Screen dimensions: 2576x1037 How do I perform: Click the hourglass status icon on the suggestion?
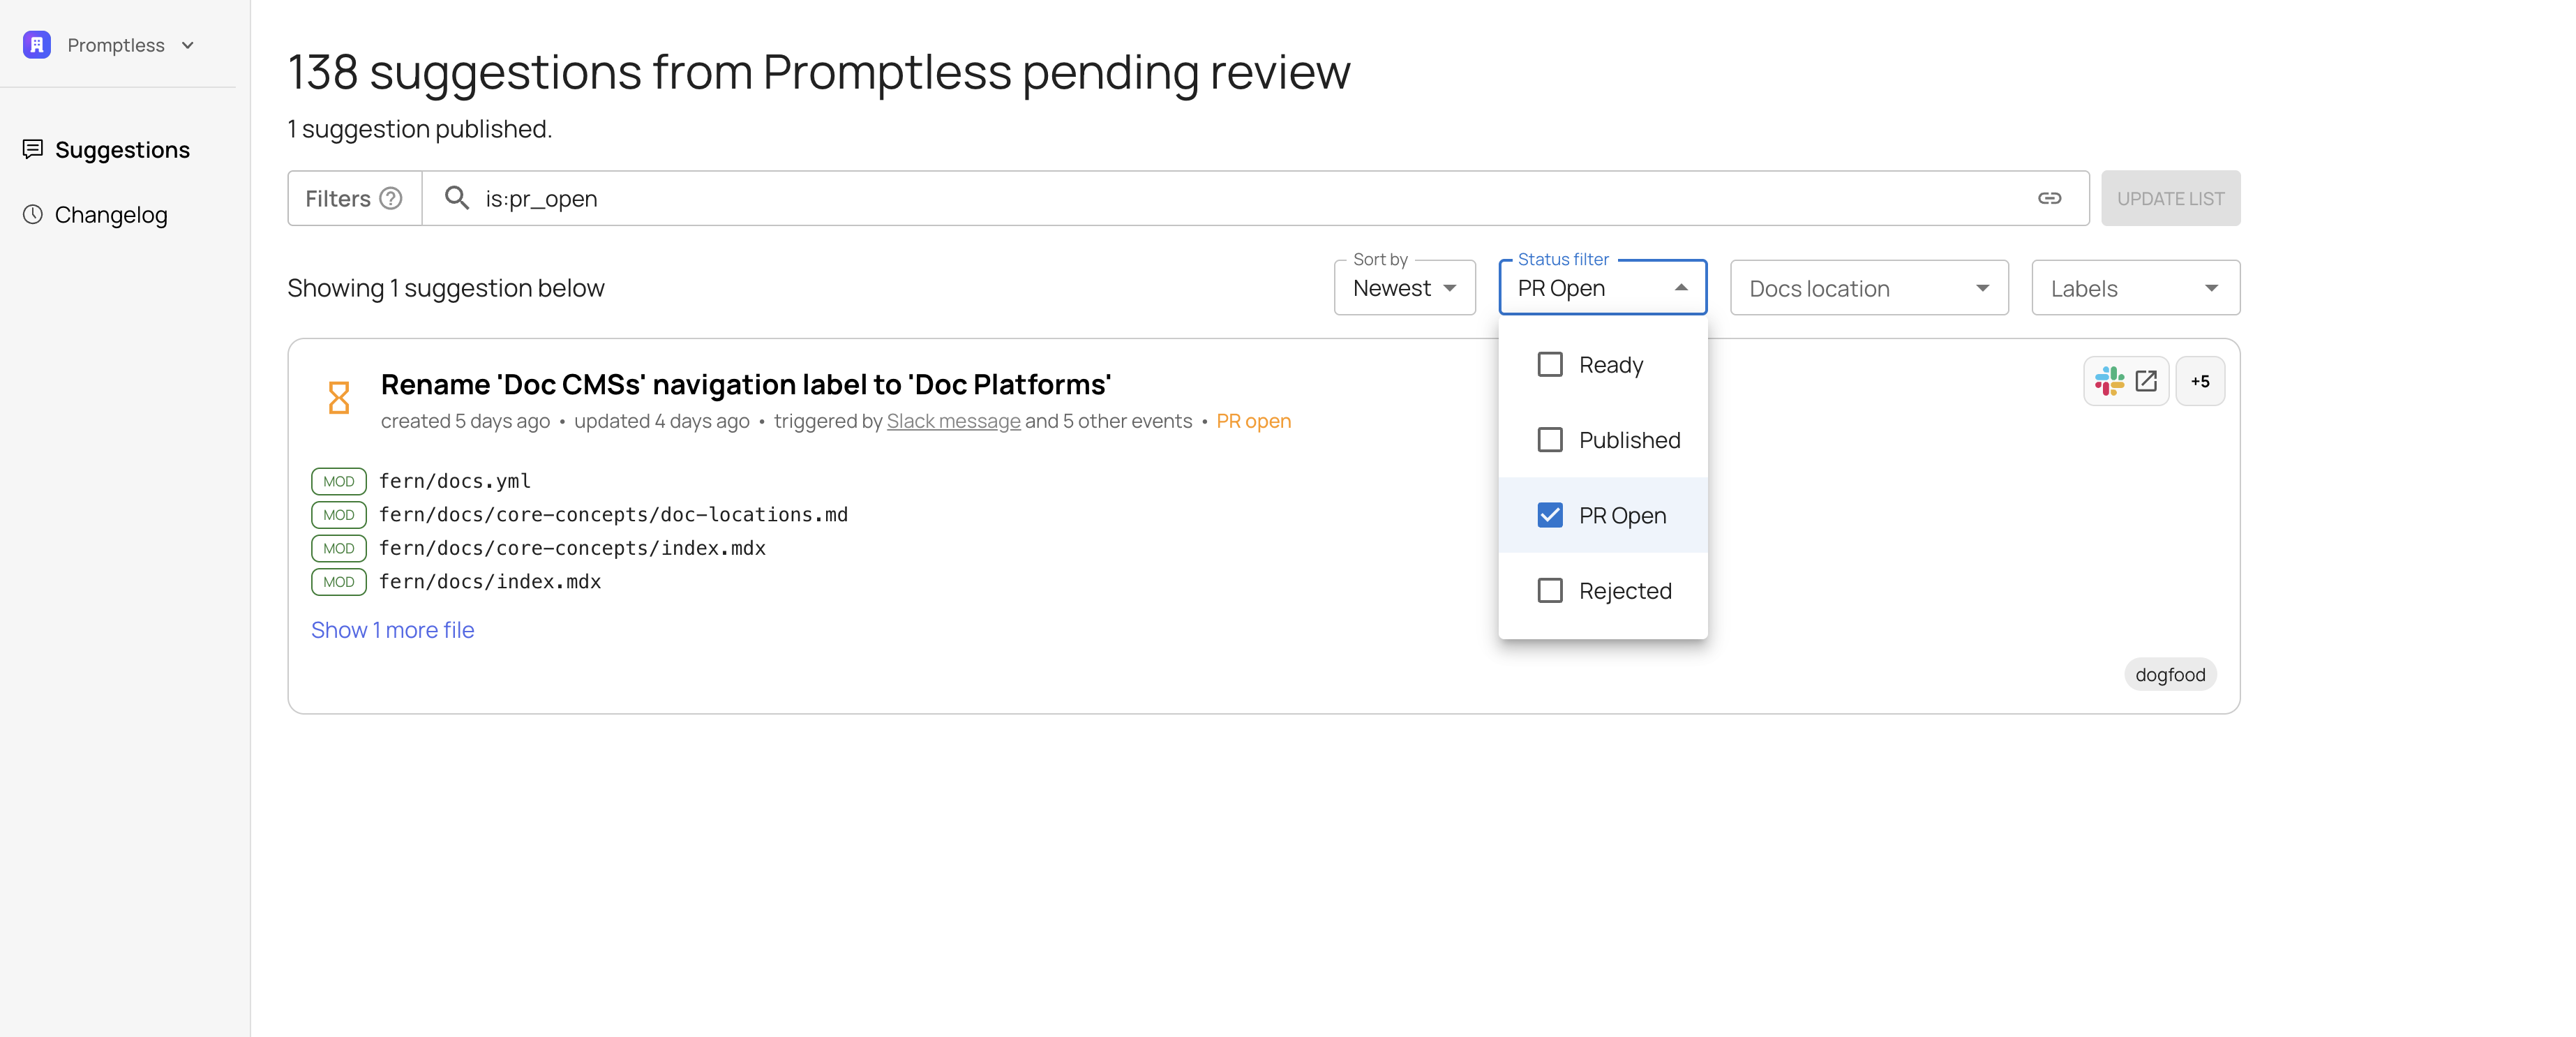pyautogui.click(x=339, y=397)
